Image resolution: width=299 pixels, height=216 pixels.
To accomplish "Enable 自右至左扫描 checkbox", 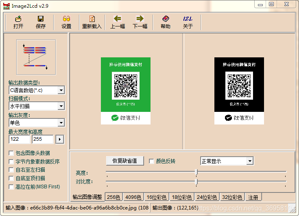I will point(11,170).
